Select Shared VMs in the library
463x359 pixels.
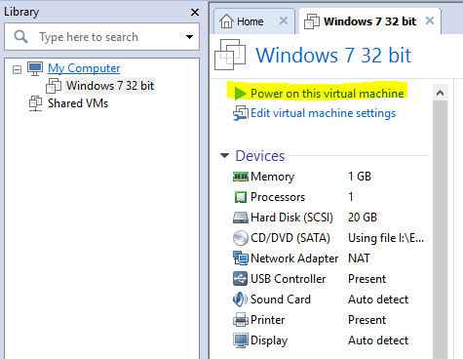tap(78, 103)
